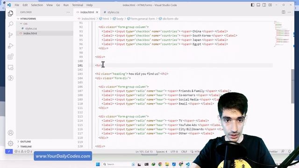
Task: Click line number 101 in the gutter
Action: (x=80, y=65)
